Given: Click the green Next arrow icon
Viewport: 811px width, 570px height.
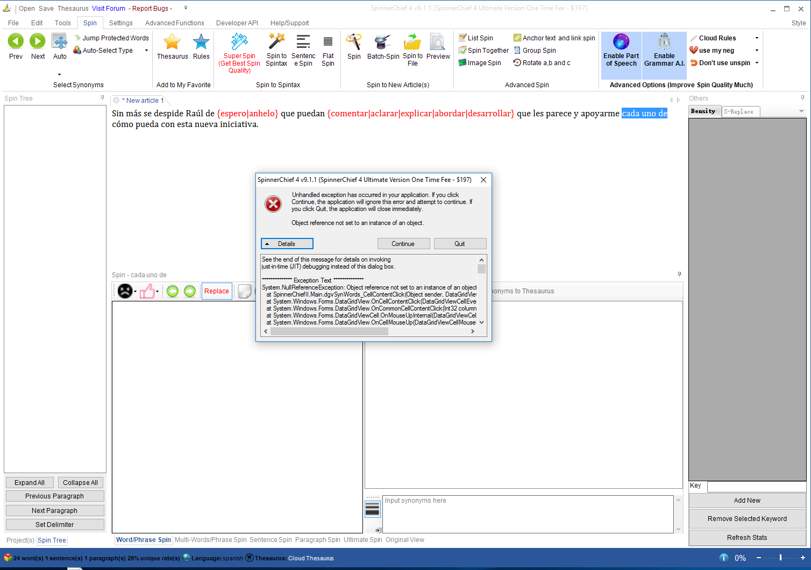Looking at the screenshot, I should pyautogui.click(x=38, y=41).
